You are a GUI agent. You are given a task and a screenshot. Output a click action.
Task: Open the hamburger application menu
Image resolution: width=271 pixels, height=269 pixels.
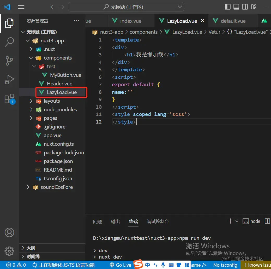(x=21, y=7)
